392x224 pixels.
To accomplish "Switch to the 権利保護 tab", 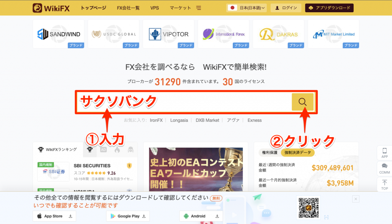I will point(270,152).
